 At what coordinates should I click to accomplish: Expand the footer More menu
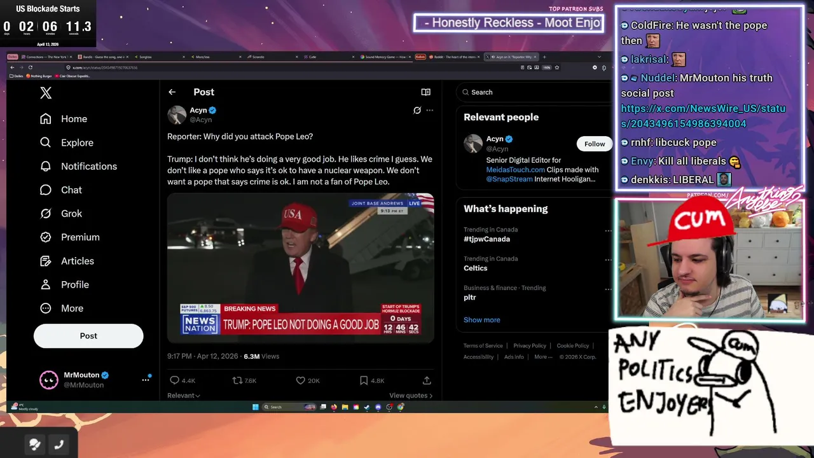543,357
